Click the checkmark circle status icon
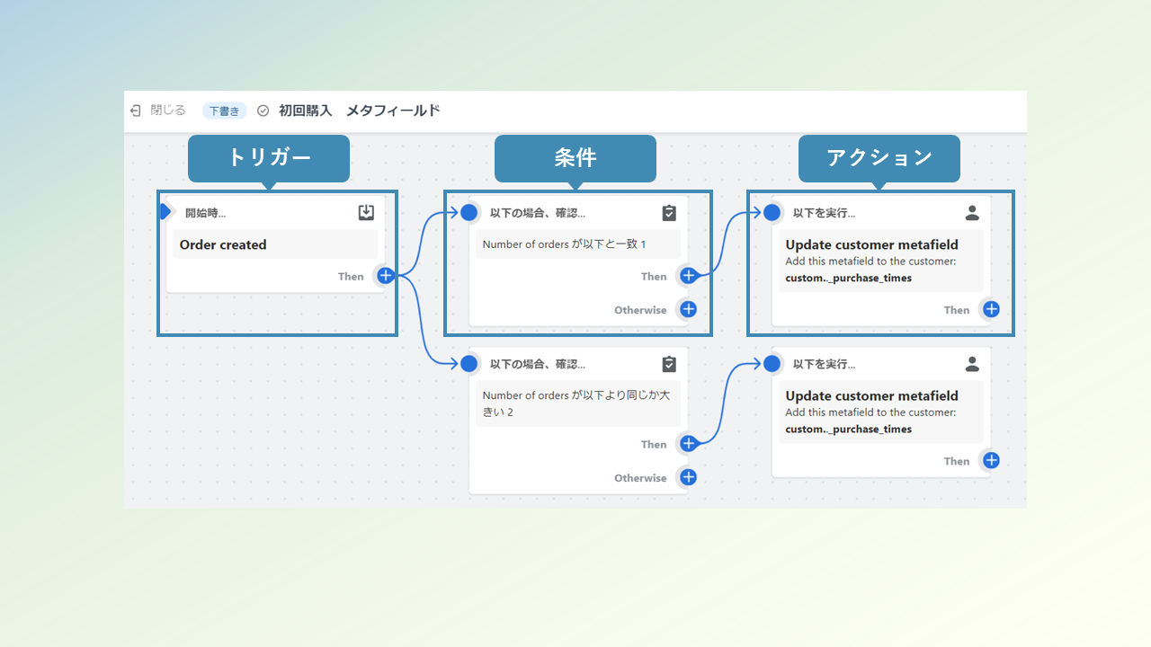The height and width of the screenshot is (647, 1151). tap(263, 111)
